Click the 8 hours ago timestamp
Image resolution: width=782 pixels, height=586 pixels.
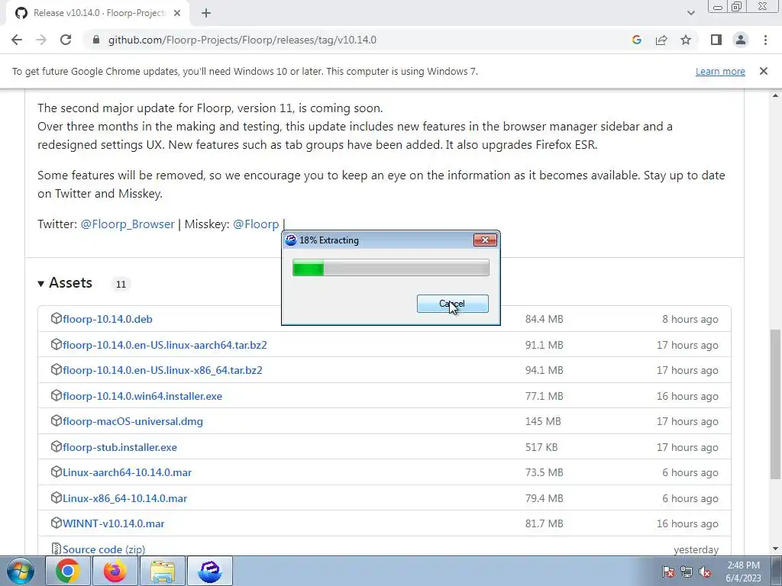coord(690,320)
